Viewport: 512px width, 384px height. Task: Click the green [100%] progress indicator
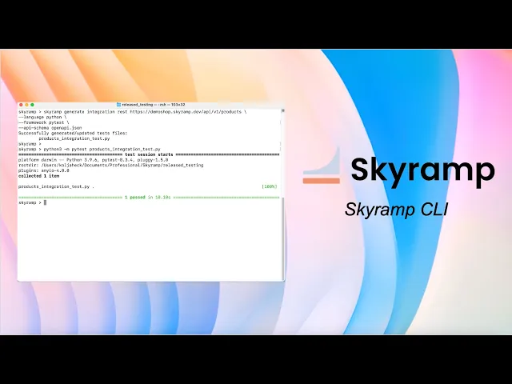270,186
